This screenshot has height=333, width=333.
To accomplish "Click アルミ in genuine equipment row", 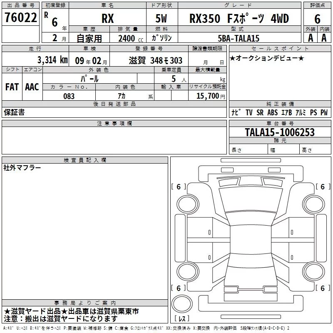I will point(301,112).
